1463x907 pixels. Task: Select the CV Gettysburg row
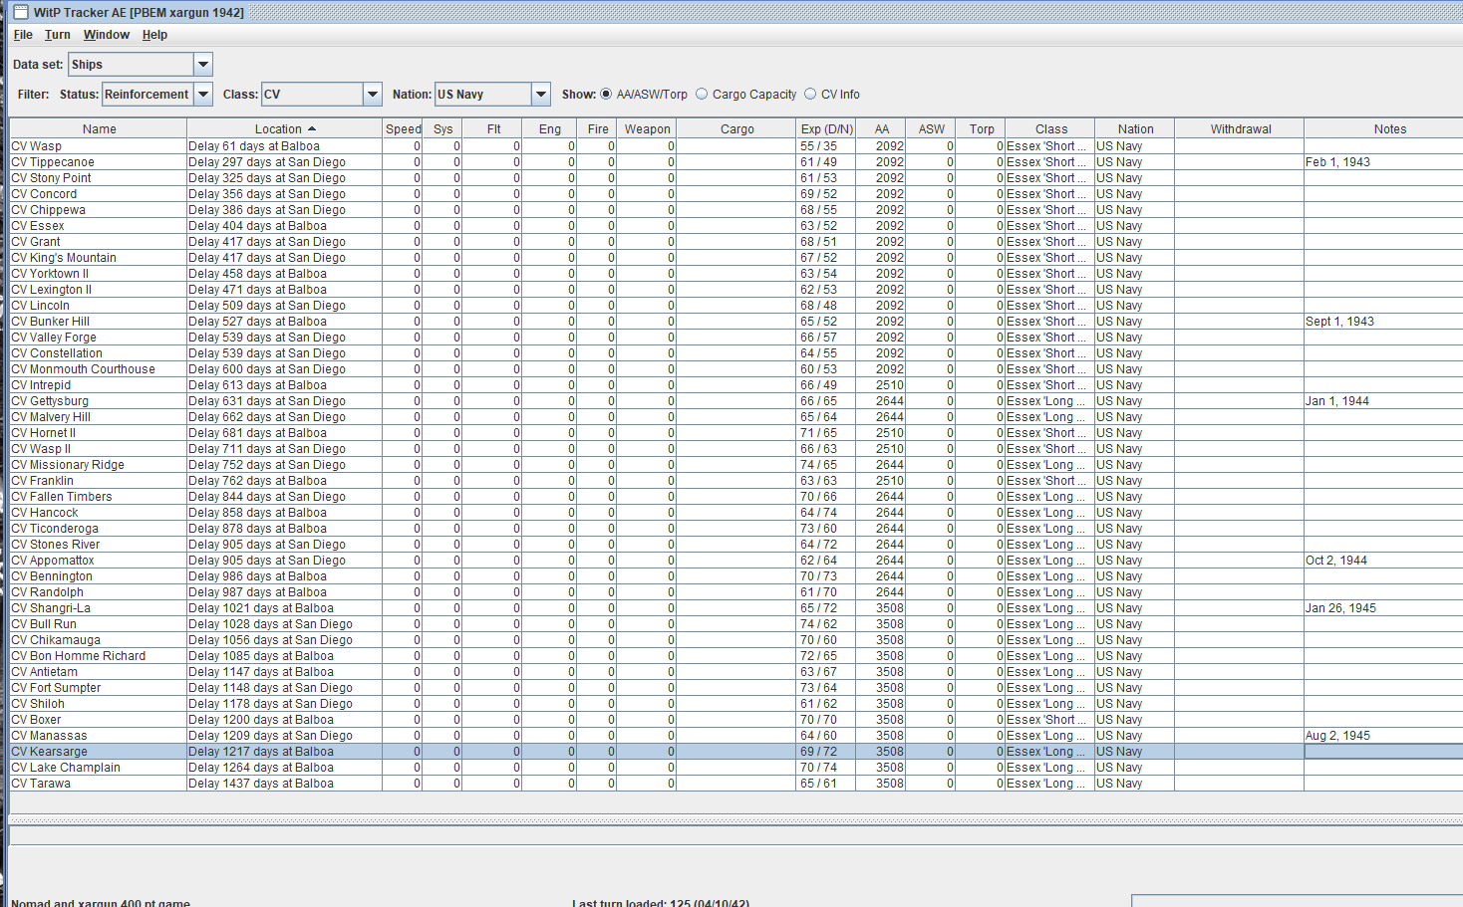pyautogui.click(x=736, y=401)
